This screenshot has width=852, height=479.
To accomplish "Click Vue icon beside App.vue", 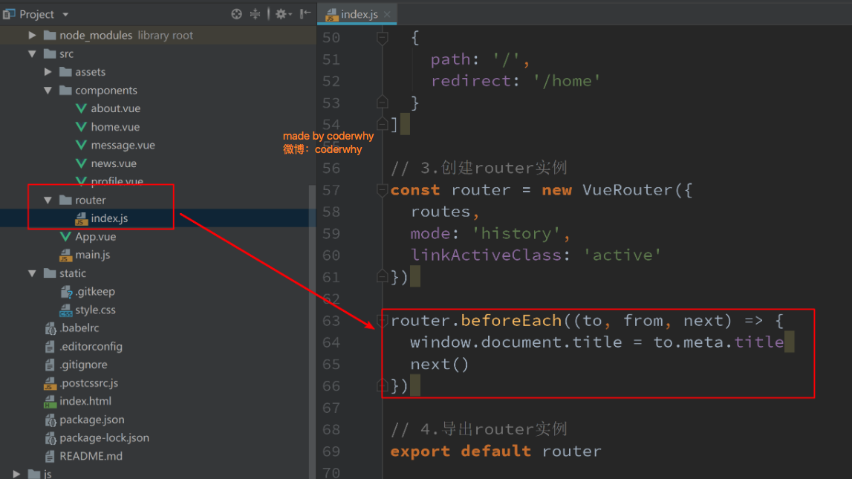I will pos(66,237).
